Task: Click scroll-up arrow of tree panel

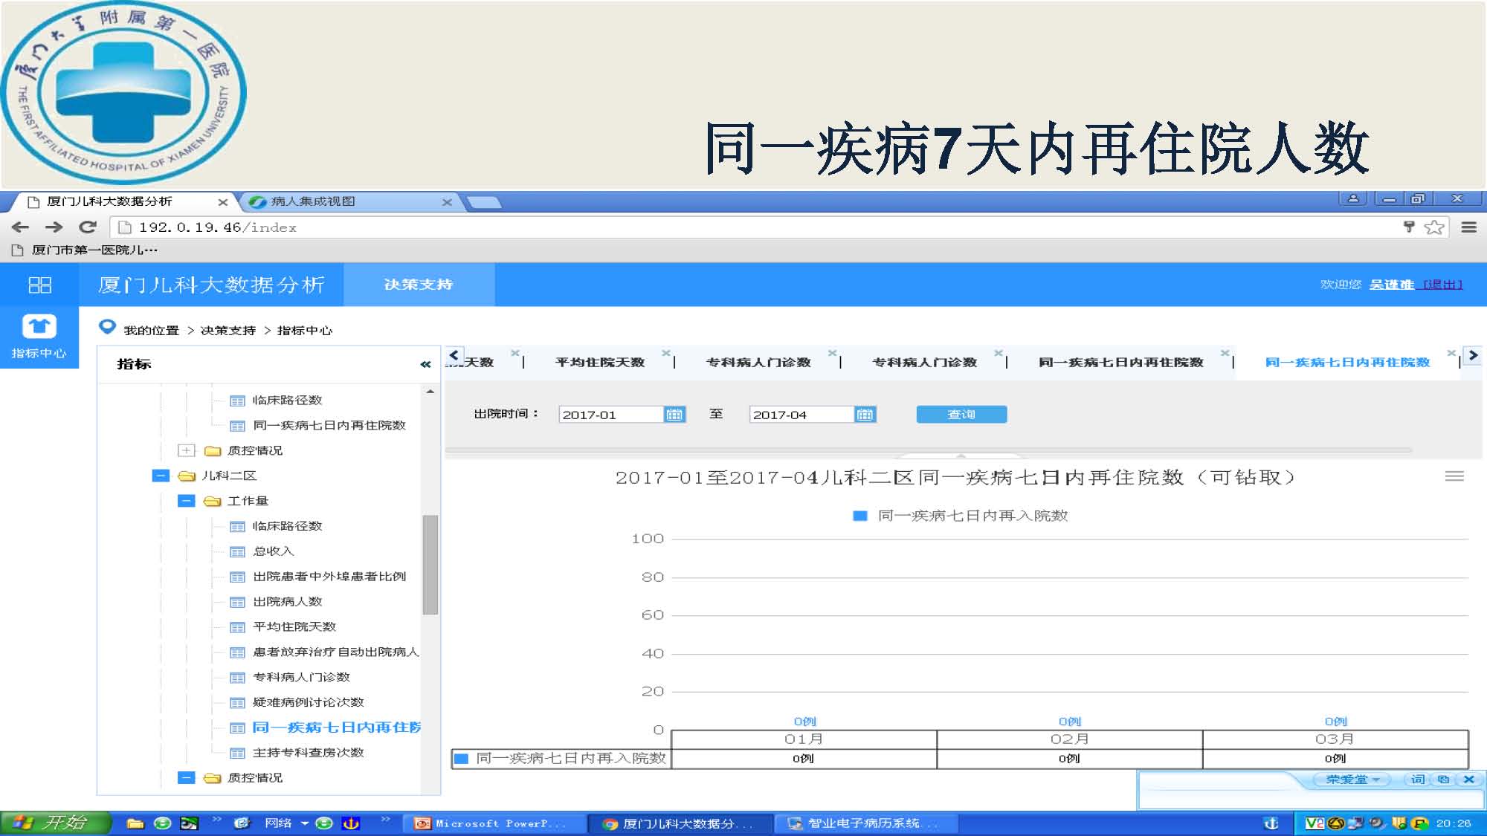Action: (430, 392)
